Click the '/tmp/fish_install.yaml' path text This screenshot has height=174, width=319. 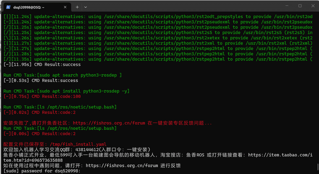[78, 145]
